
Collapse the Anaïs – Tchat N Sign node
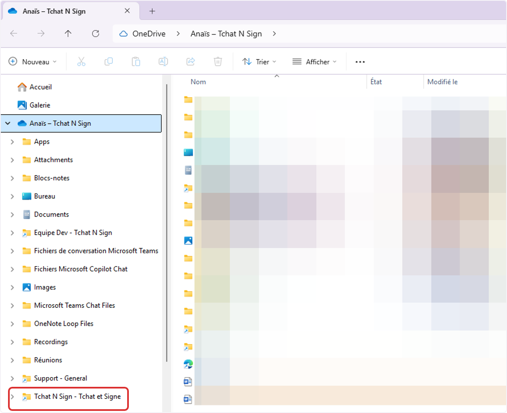point(8,124)
